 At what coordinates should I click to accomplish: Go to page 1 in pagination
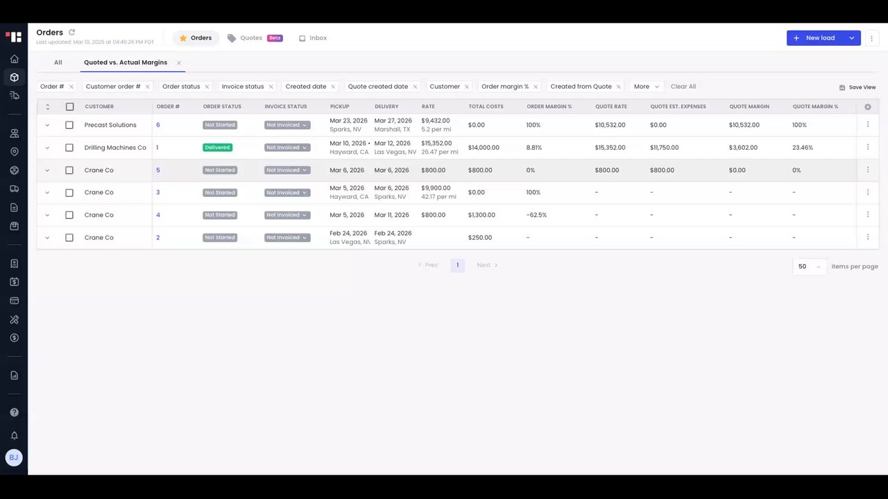tap(458, 265)
